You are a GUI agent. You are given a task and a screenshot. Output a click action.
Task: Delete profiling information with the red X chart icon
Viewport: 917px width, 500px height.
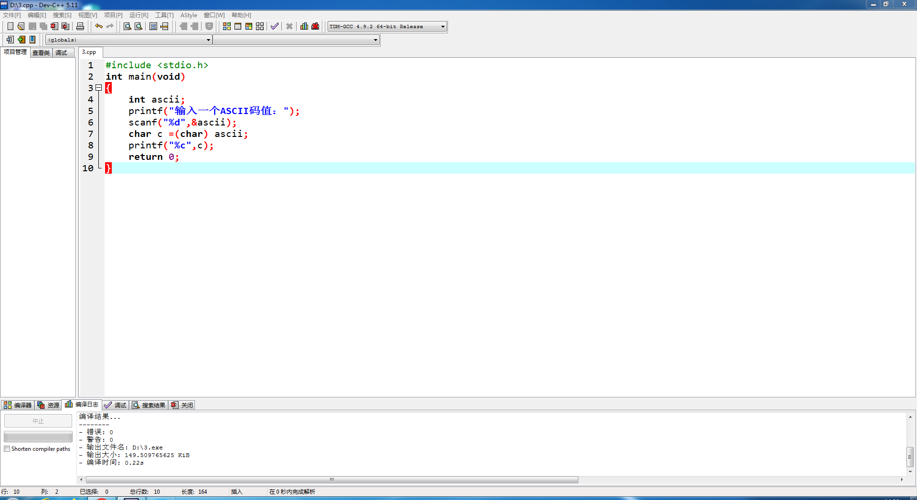click(x=315, y=26)
